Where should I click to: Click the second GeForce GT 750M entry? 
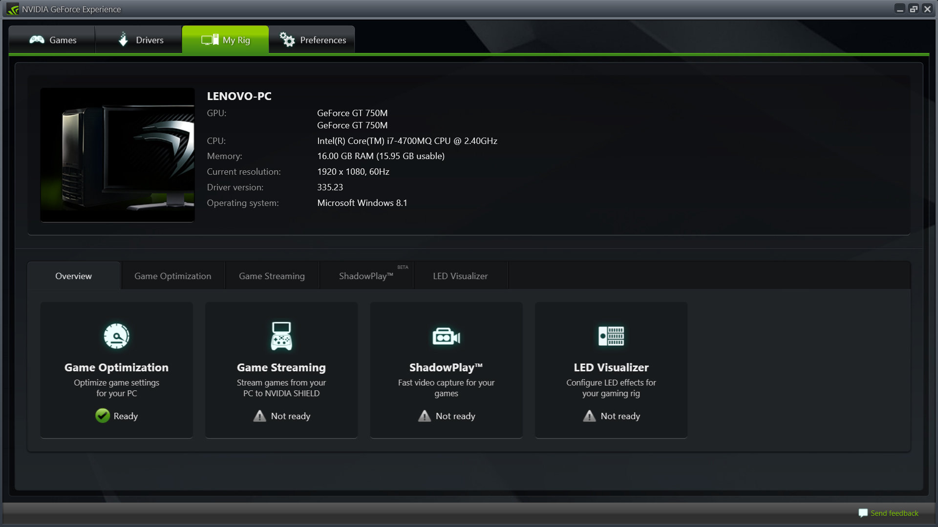352,125
